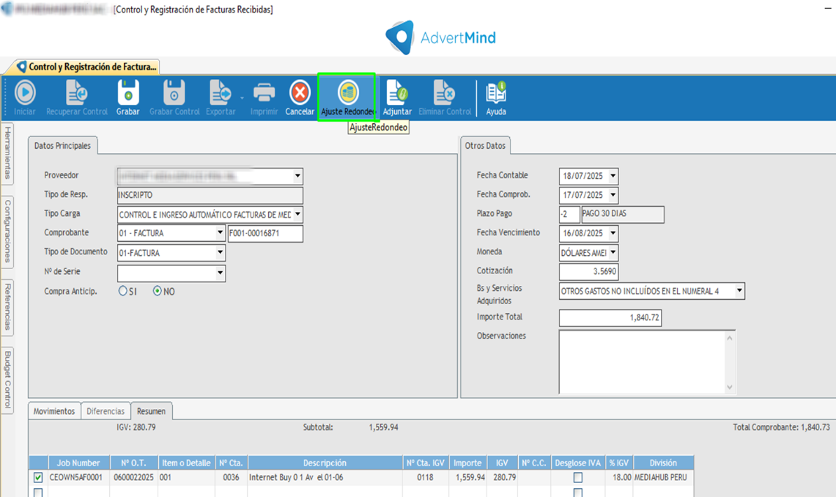Click the AdvertMind logo
Screen dimensions: 836x497
(441, 37)
